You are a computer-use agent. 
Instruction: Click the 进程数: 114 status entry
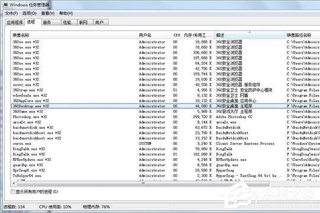coord(14,206)
